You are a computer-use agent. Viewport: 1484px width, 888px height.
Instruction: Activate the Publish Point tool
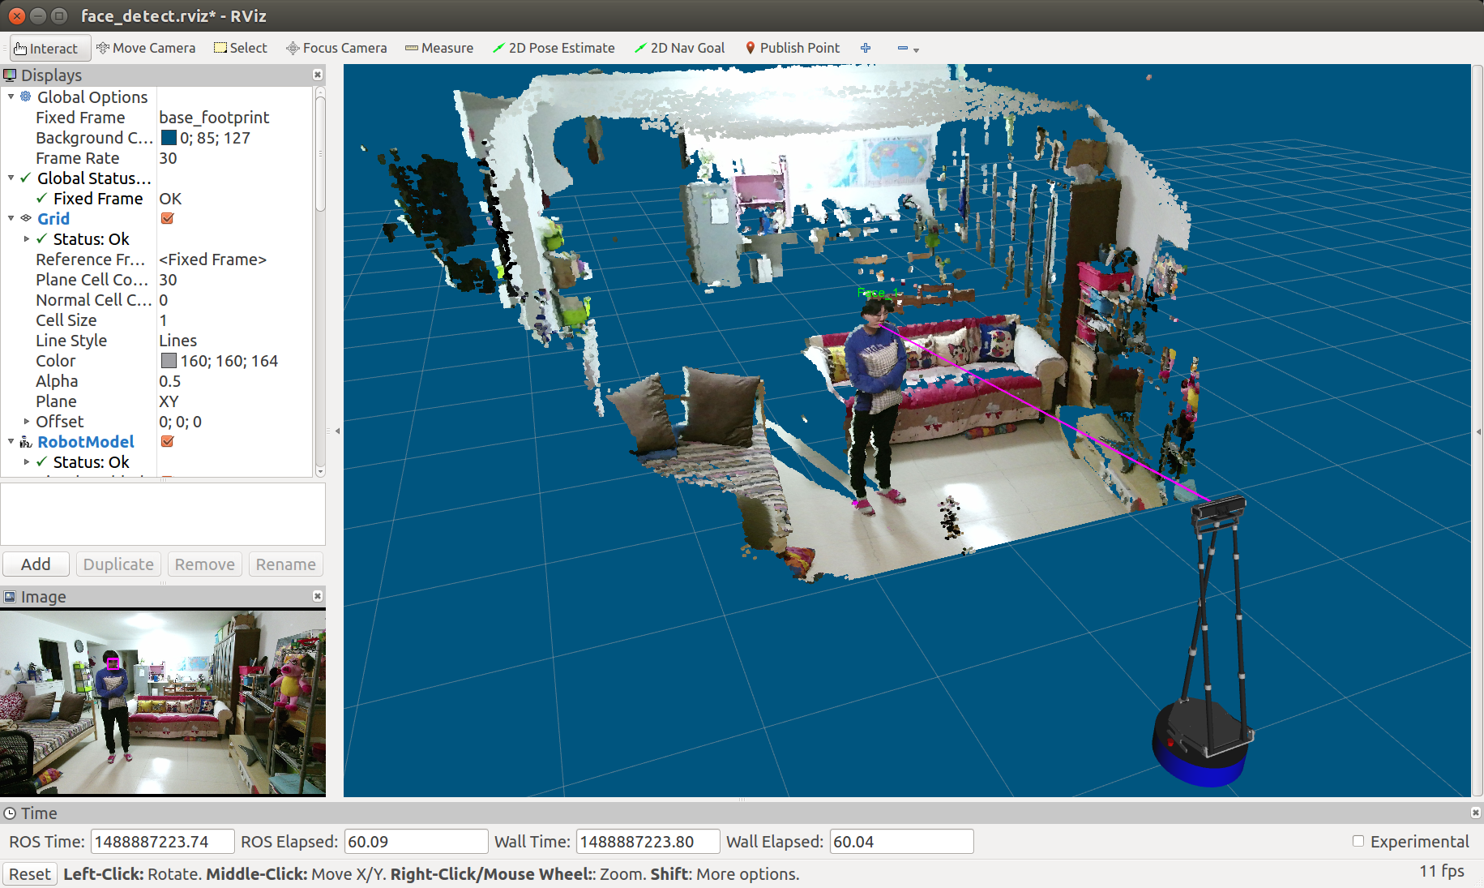[x=792, y=48]
